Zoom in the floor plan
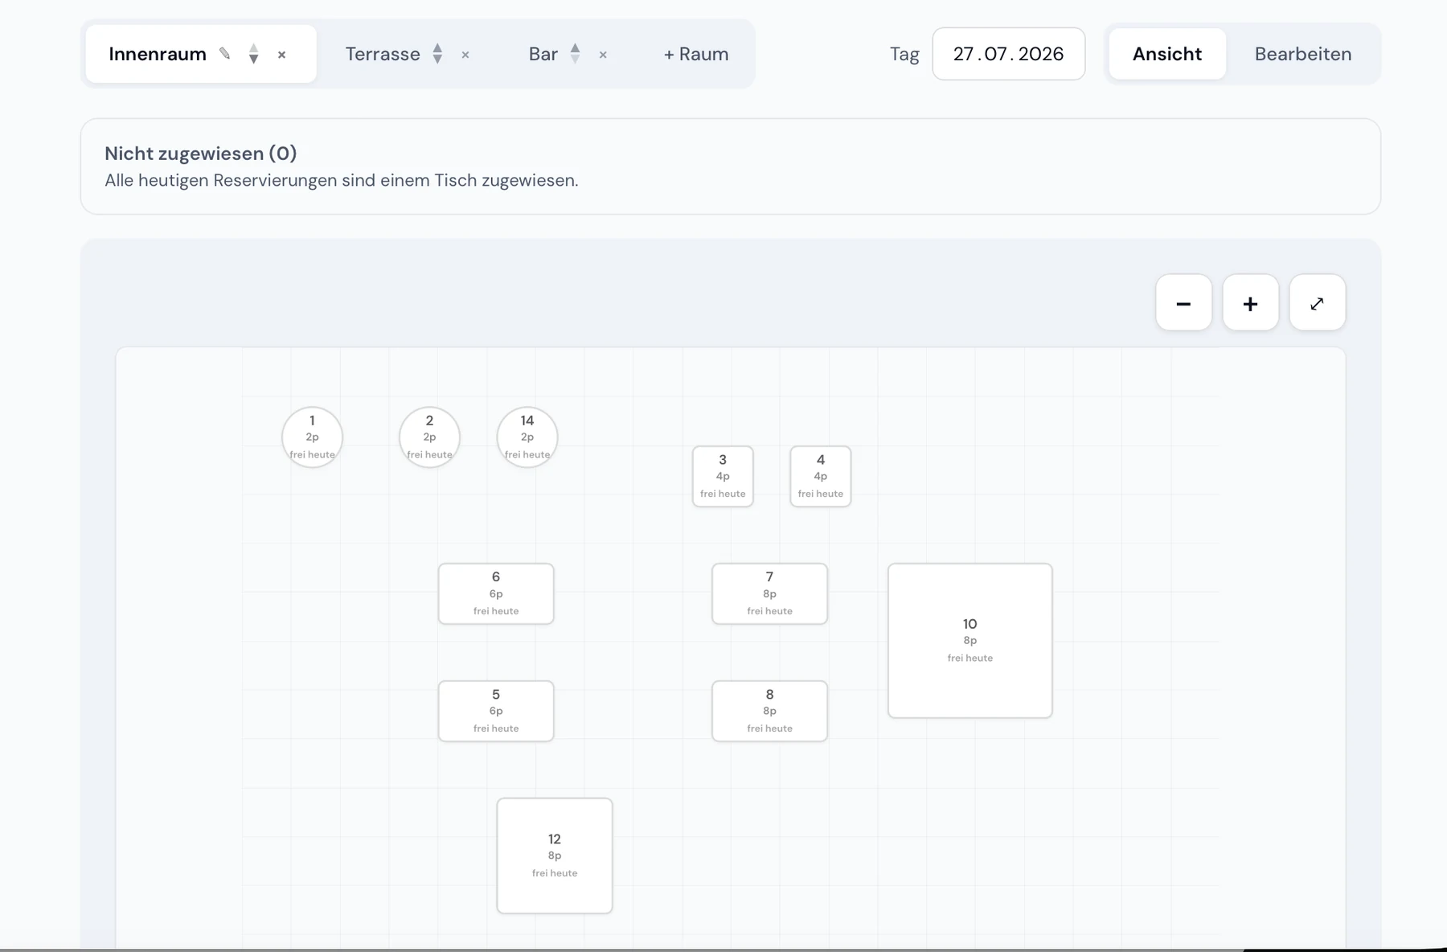 pos(1250,302)
